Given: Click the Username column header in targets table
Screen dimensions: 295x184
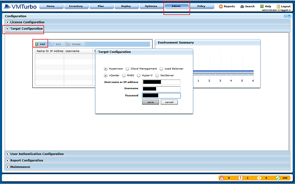Looking at the screenshot, I should pos(78,51).
